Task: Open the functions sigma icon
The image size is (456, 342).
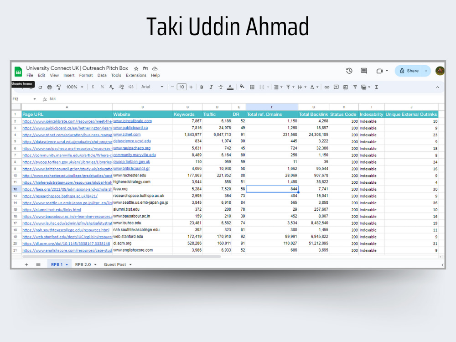Action: (376, 87)
